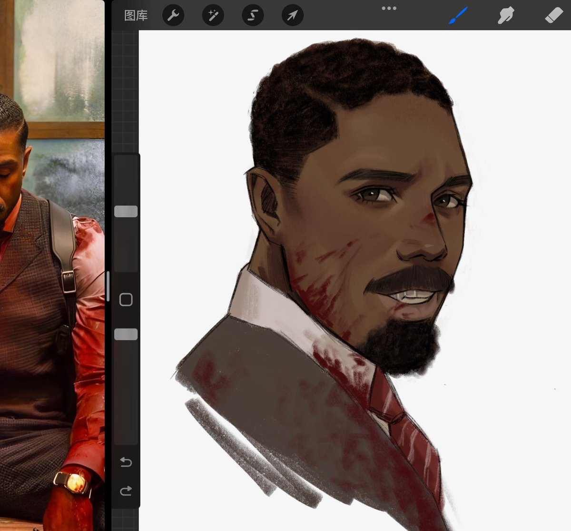Open the three-dot multitasking menu
The image size is (571, 531).
tap(389, 8)
